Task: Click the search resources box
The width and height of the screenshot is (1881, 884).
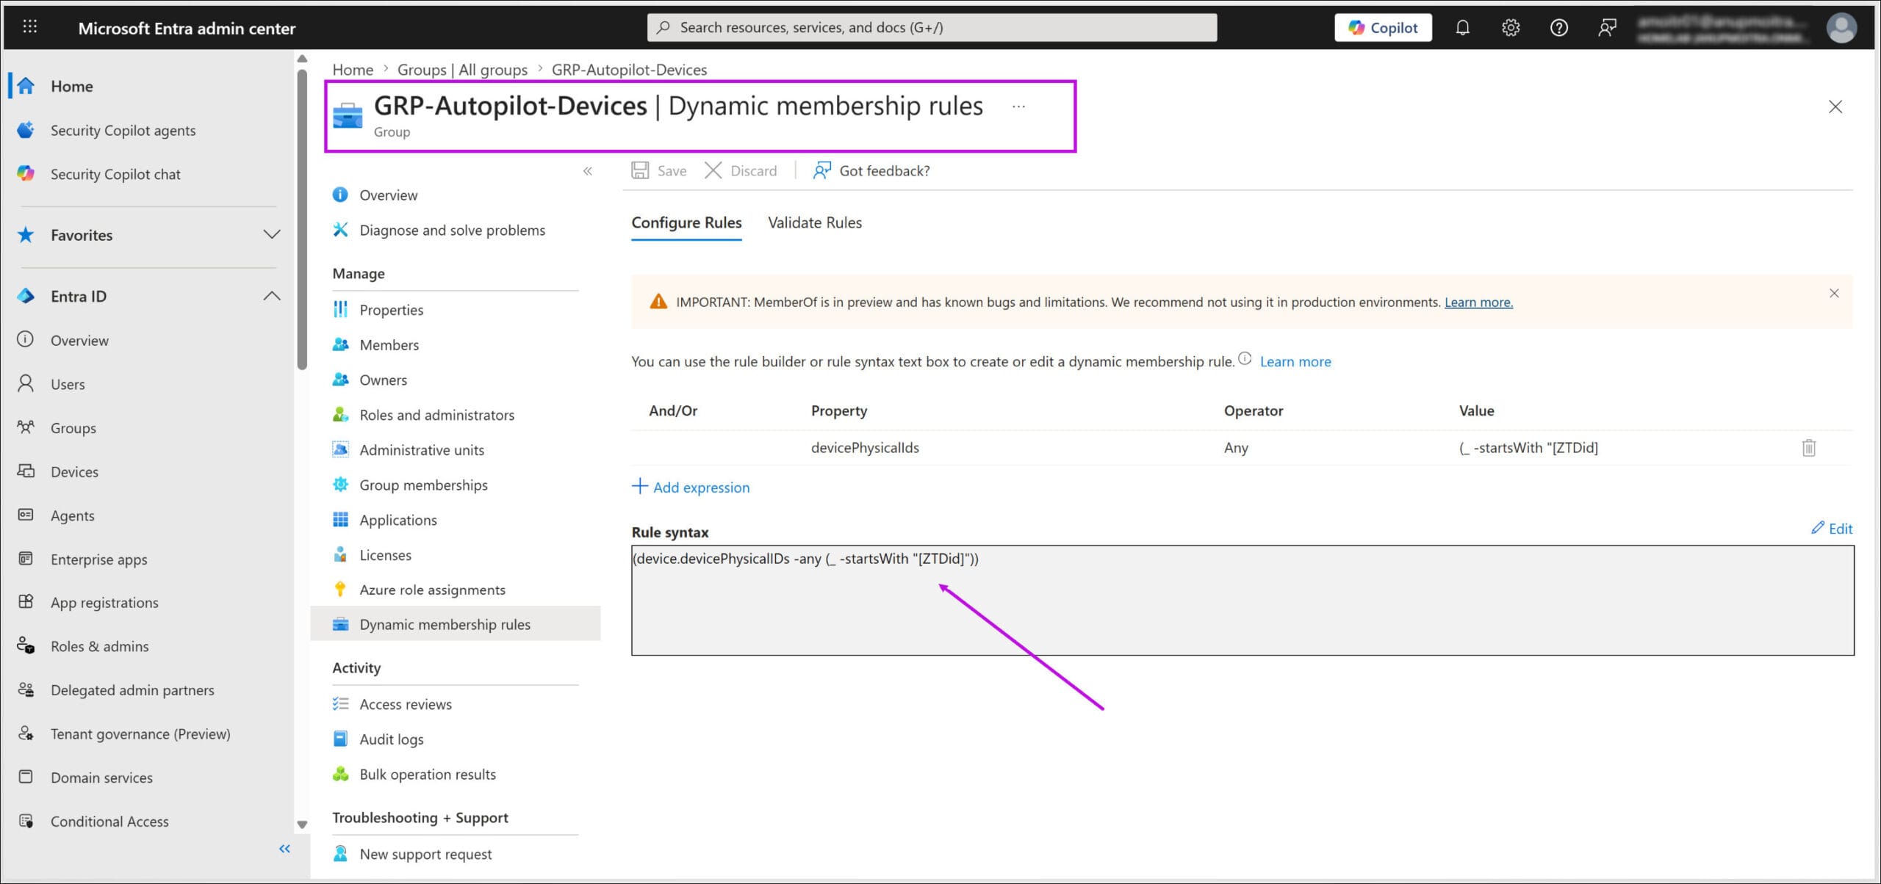Action: pos(932,28)
